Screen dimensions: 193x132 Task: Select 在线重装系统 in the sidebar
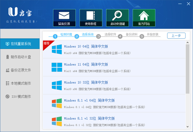pos(20,44)
